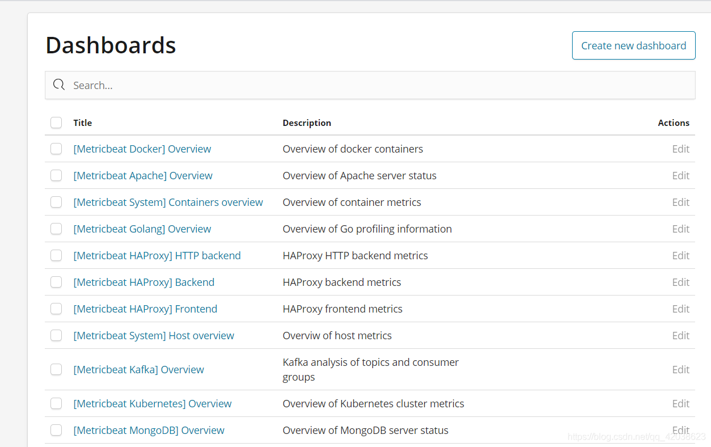Edit the System Host overview dashboard
The image size is (711, 447).
click(x=680, y=335)
